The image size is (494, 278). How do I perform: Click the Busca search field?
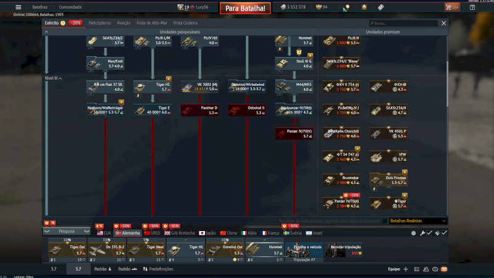tap(403, 23)
